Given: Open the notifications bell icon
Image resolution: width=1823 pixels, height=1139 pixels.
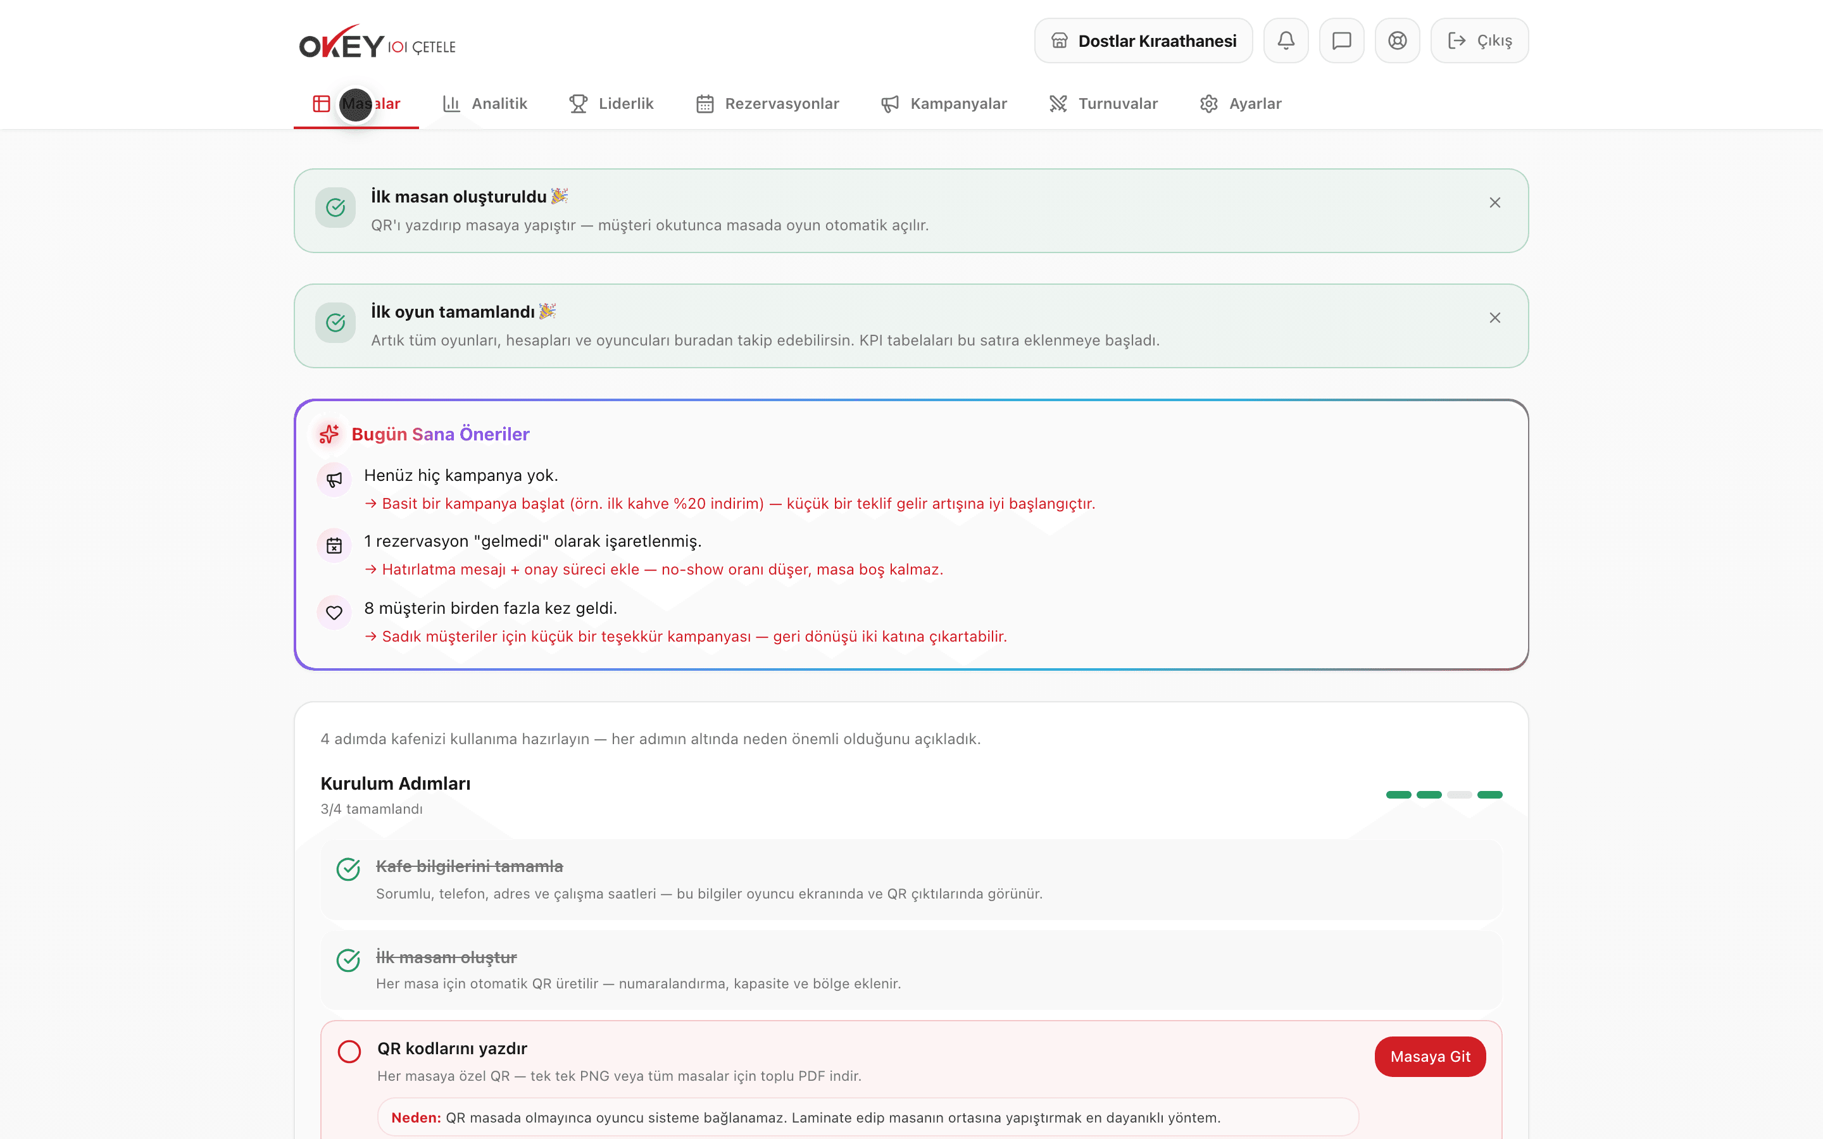Looking at the screenshot, I should click(x=1286, y=40).
